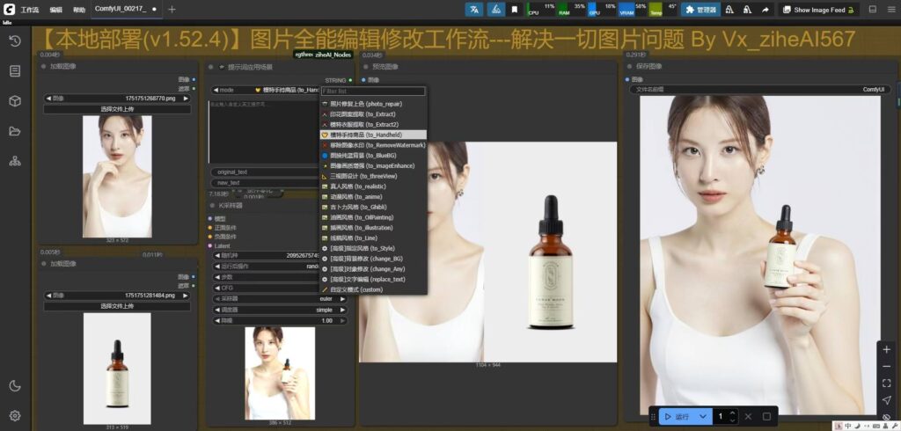Viewport: 901px width, 431px height.
Task: Click the share arrow icon
Action: (765, 9)
